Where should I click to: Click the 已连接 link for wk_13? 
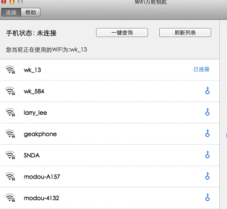click(201, 69)
